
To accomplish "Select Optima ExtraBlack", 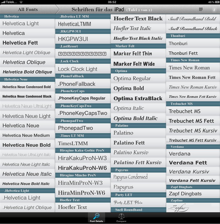I will pos(138,98).
